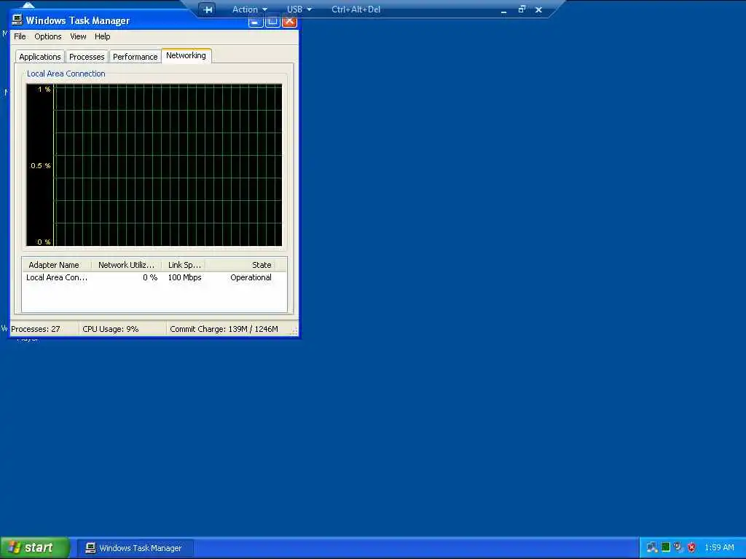Image resolution: width=746 pixels, height=559 pixels.
Task: Click the Task Manager resize grip corner
Action: [294, 331]
